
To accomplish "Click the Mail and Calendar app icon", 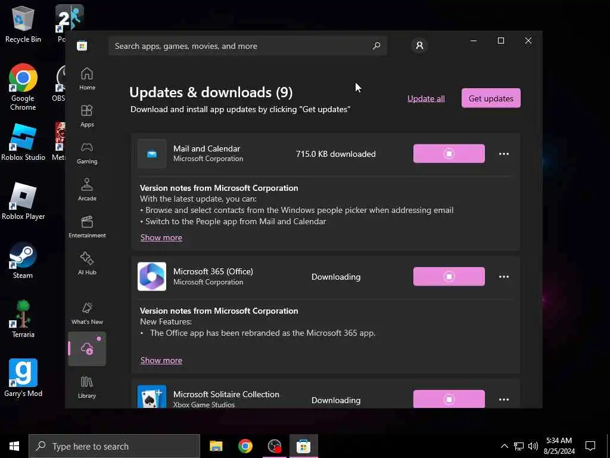I will [152, 154].
